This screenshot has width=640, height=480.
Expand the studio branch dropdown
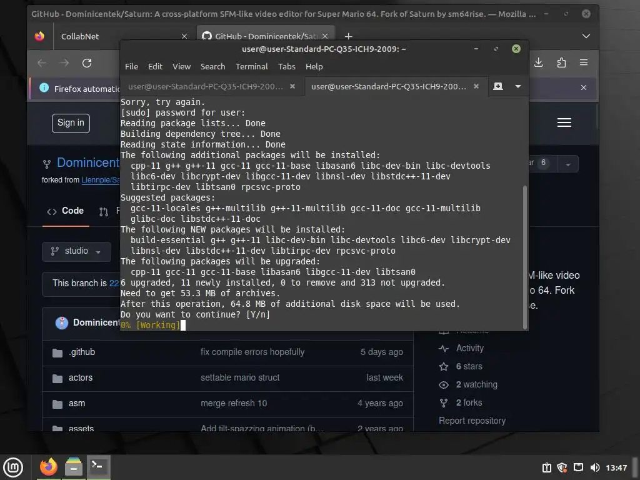coord(76,251)
